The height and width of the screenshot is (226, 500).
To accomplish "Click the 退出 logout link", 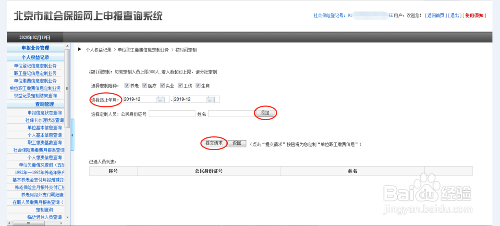I will [x=454, y=15].
